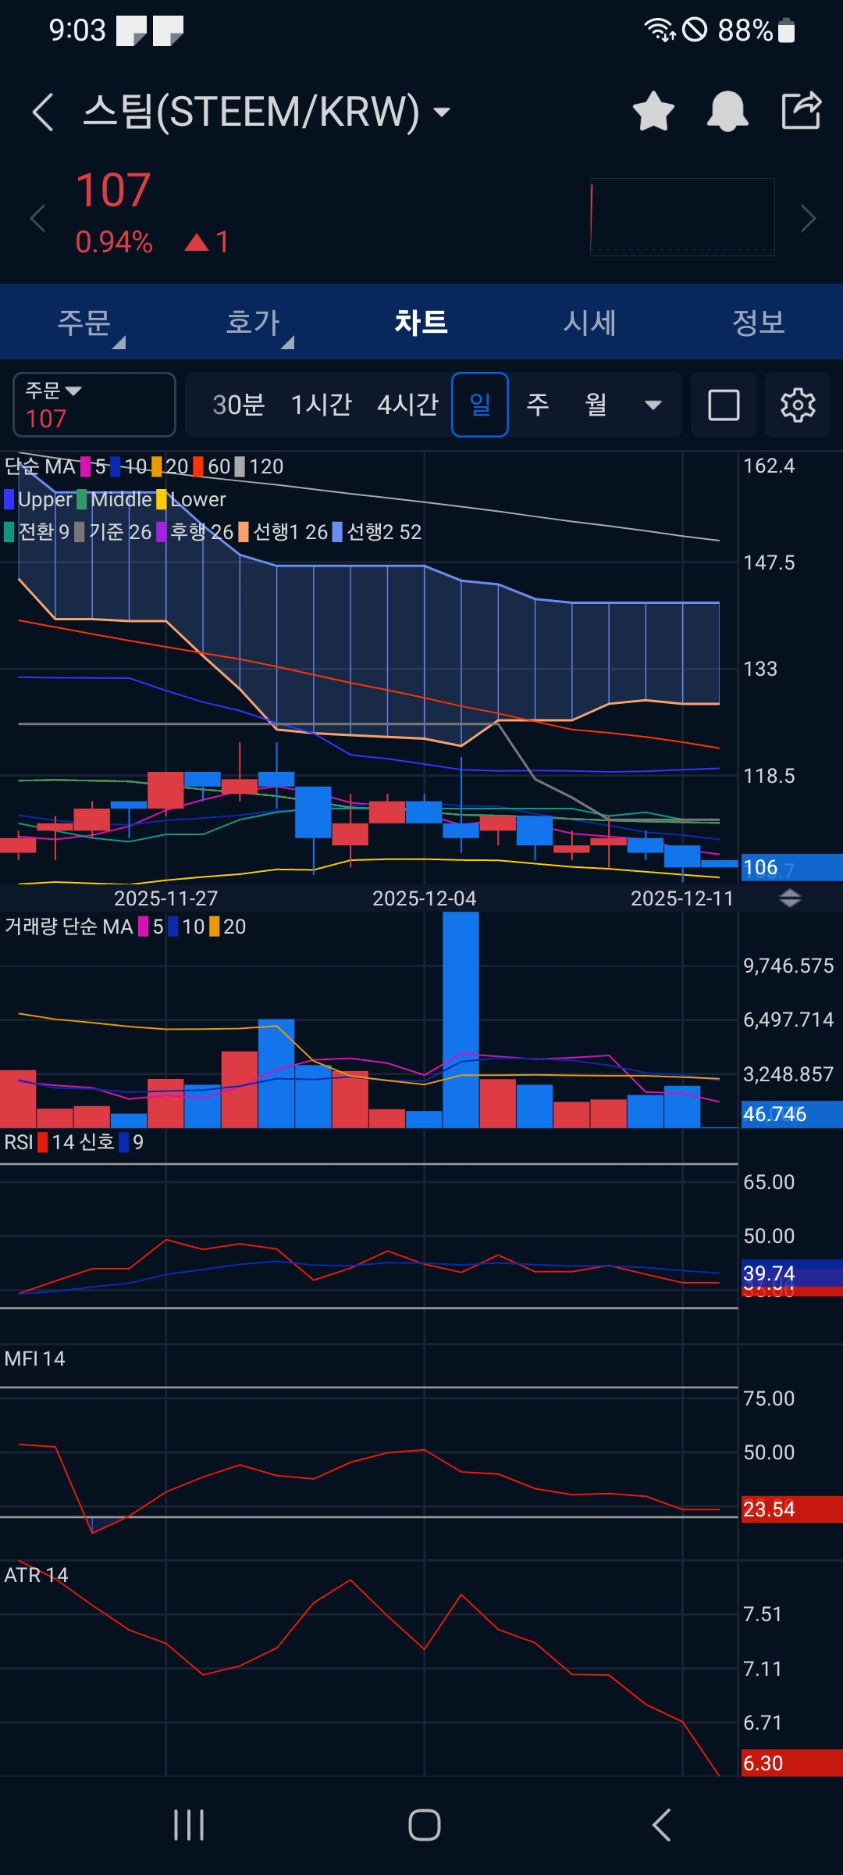Open price alert bell icon
The image size is (843, 1875).
[727, 111]
